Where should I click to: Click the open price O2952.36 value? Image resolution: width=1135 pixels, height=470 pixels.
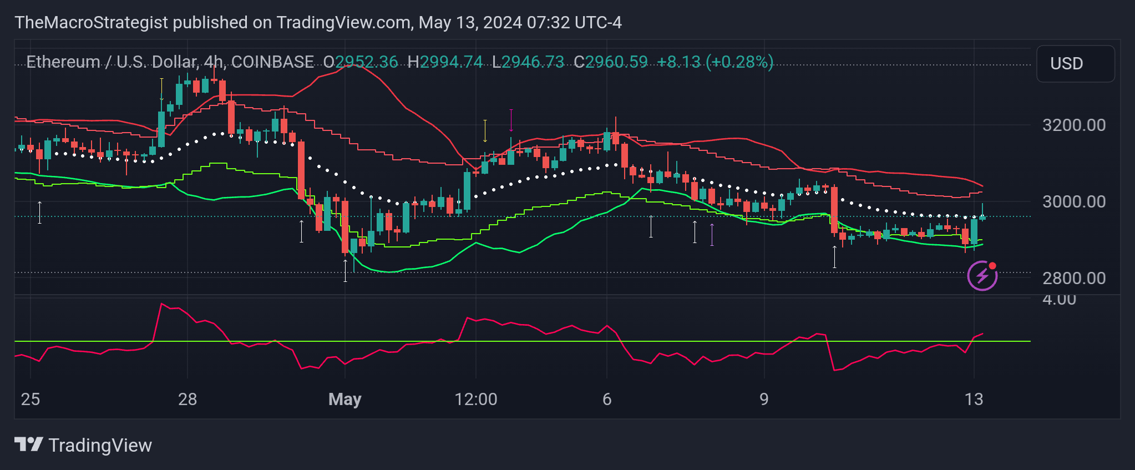pyautogui.click(x=361, y=62)
